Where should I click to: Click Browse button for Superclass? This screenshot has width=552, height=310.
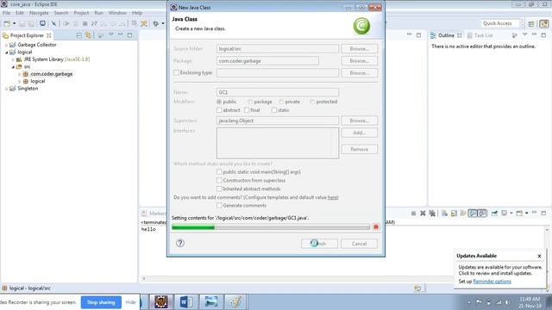[x=359, y=121]
